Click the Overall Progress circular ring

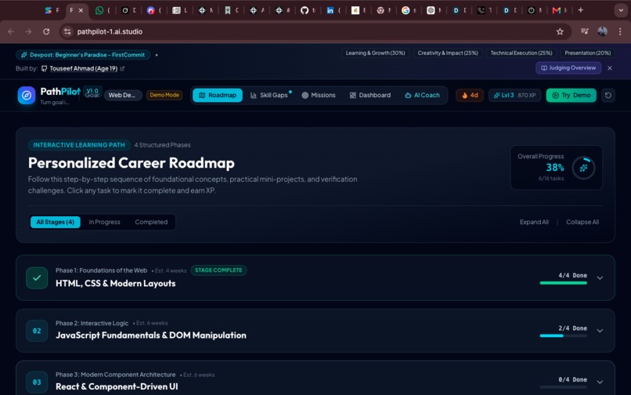click(x=583, y=168)
